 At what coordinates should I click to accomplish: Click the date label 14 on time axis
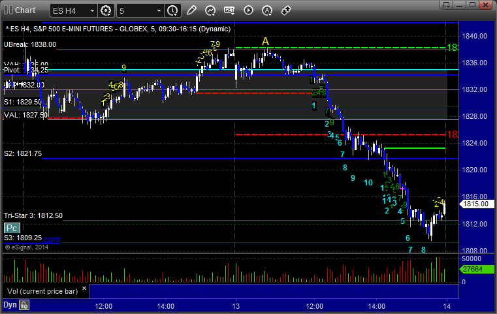447,306
